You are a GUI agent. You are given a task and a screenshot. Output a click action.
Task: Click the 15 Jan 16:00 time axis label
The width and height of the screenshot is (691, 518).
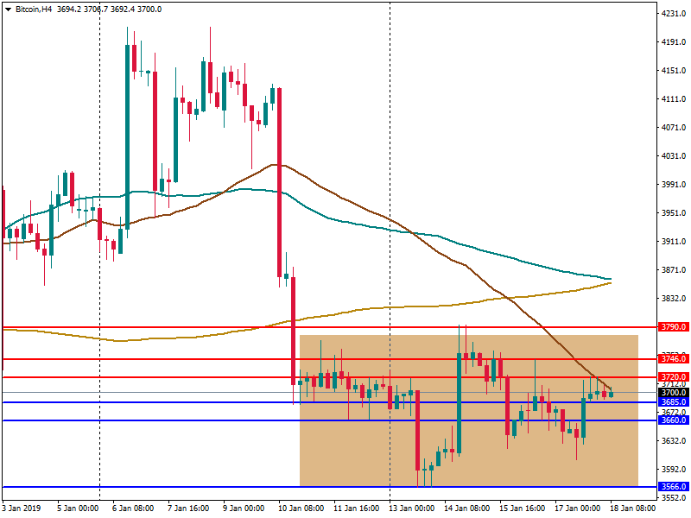tap(523, 509)
